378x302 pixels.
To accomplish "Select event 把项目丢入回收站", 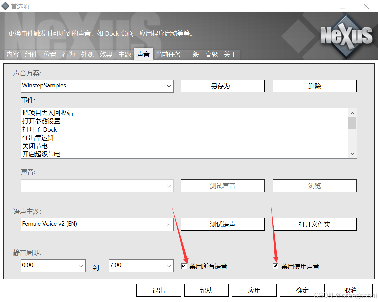I will click(x=48, y=113).
